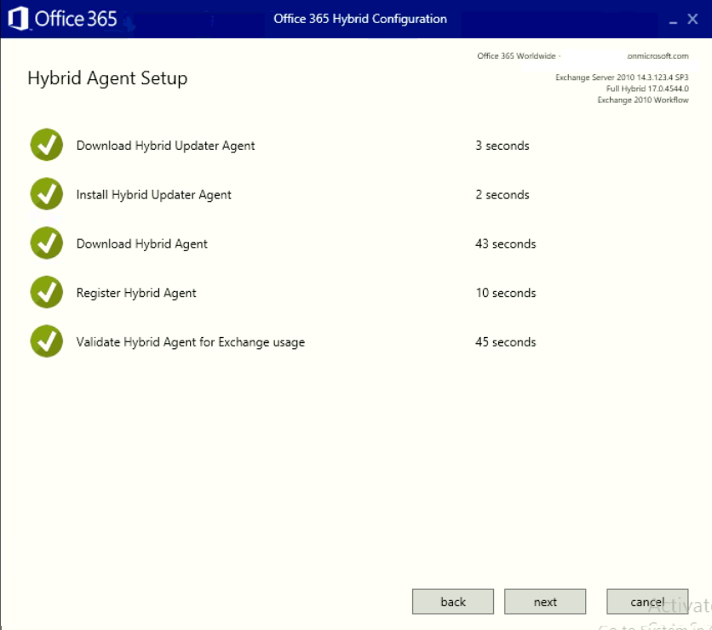Minimize the Hybrid Configuration window

pos(673,20)
